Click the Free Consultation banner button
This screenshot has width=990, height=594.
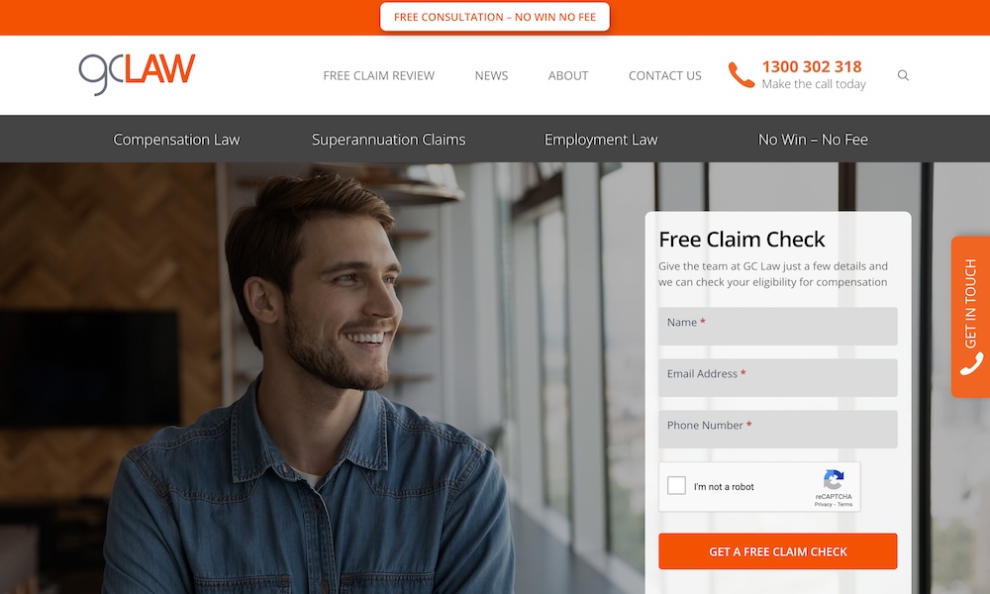coord(495,17)
